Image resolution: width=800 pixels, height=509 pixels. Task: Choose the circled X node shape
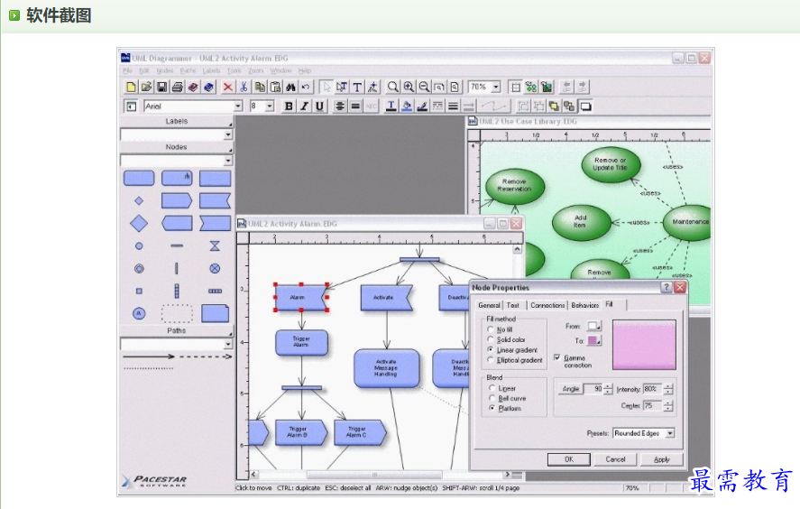coord(215,269)
